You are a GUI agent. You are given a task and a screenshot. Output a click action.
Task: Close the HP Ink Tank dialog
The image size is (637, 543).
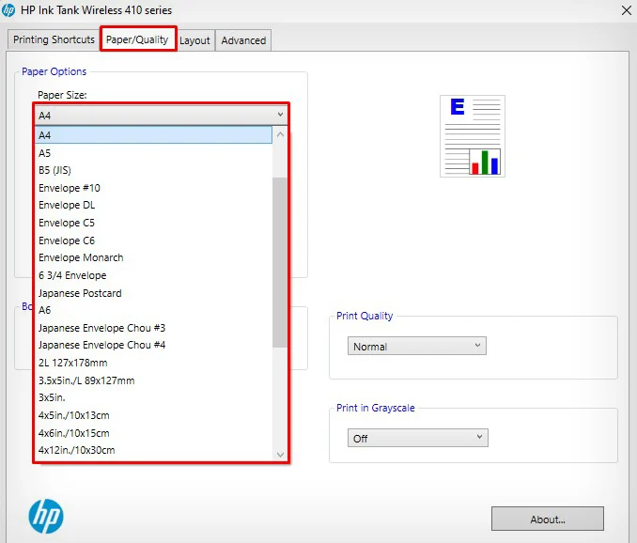pos(627,10)
